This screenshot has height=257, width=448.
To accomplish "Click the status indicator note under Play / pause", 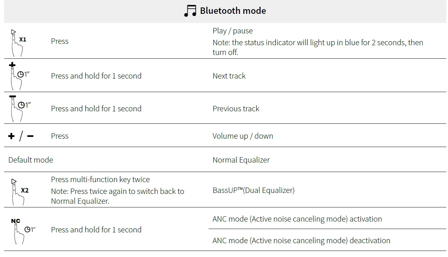I will click(318, 47).
